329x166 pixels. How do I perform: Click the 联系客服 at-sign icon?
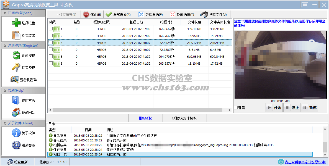(x=16, y=145)
